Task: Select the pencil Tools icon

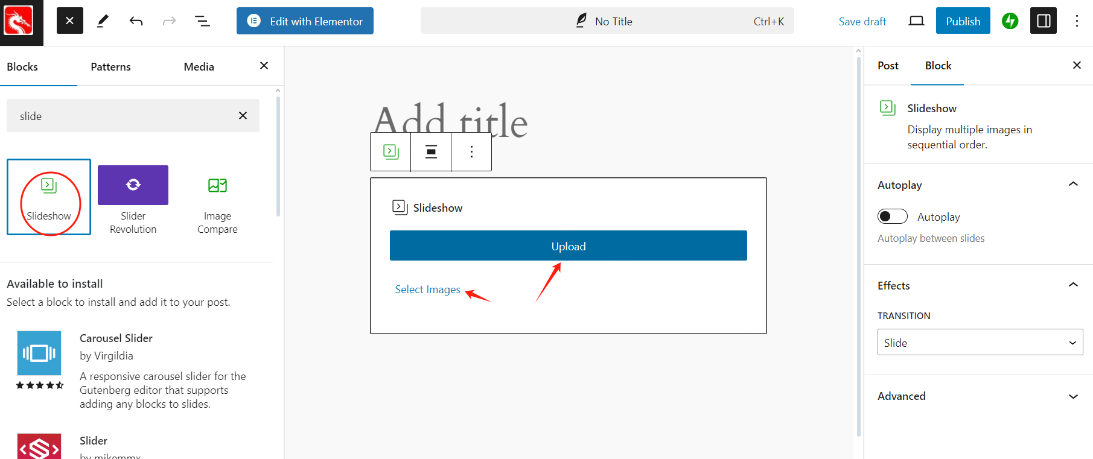Action: (x=103, y=22)
